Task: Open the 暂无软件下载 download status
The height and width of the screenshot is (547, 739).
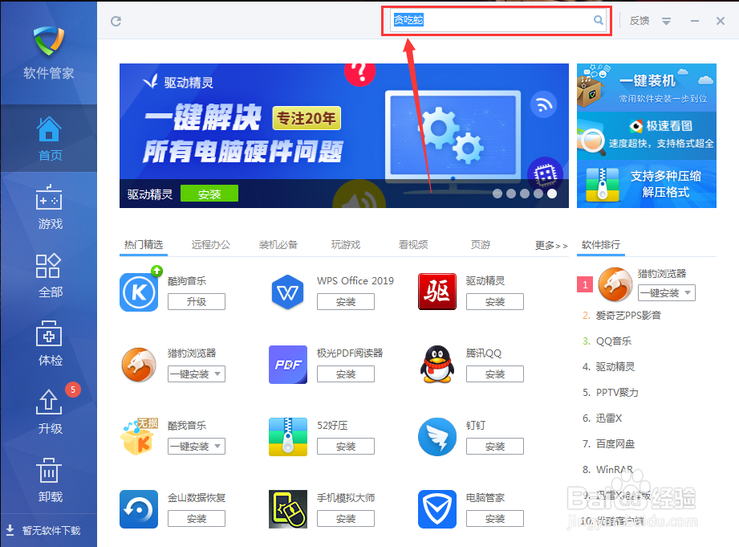Action: tap(43, 530)
